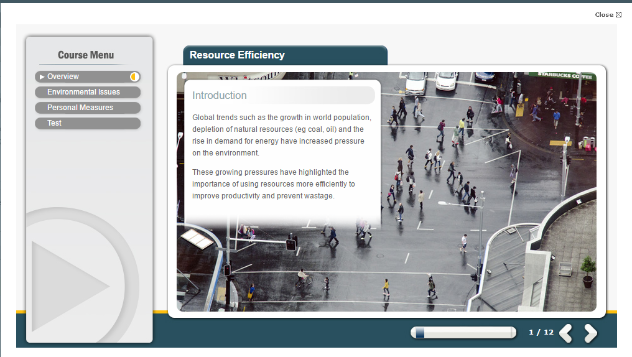Click the 1 / 12 page counter
Image resolution: width=632 pixels, height=357 pixels.
[541, 332]
